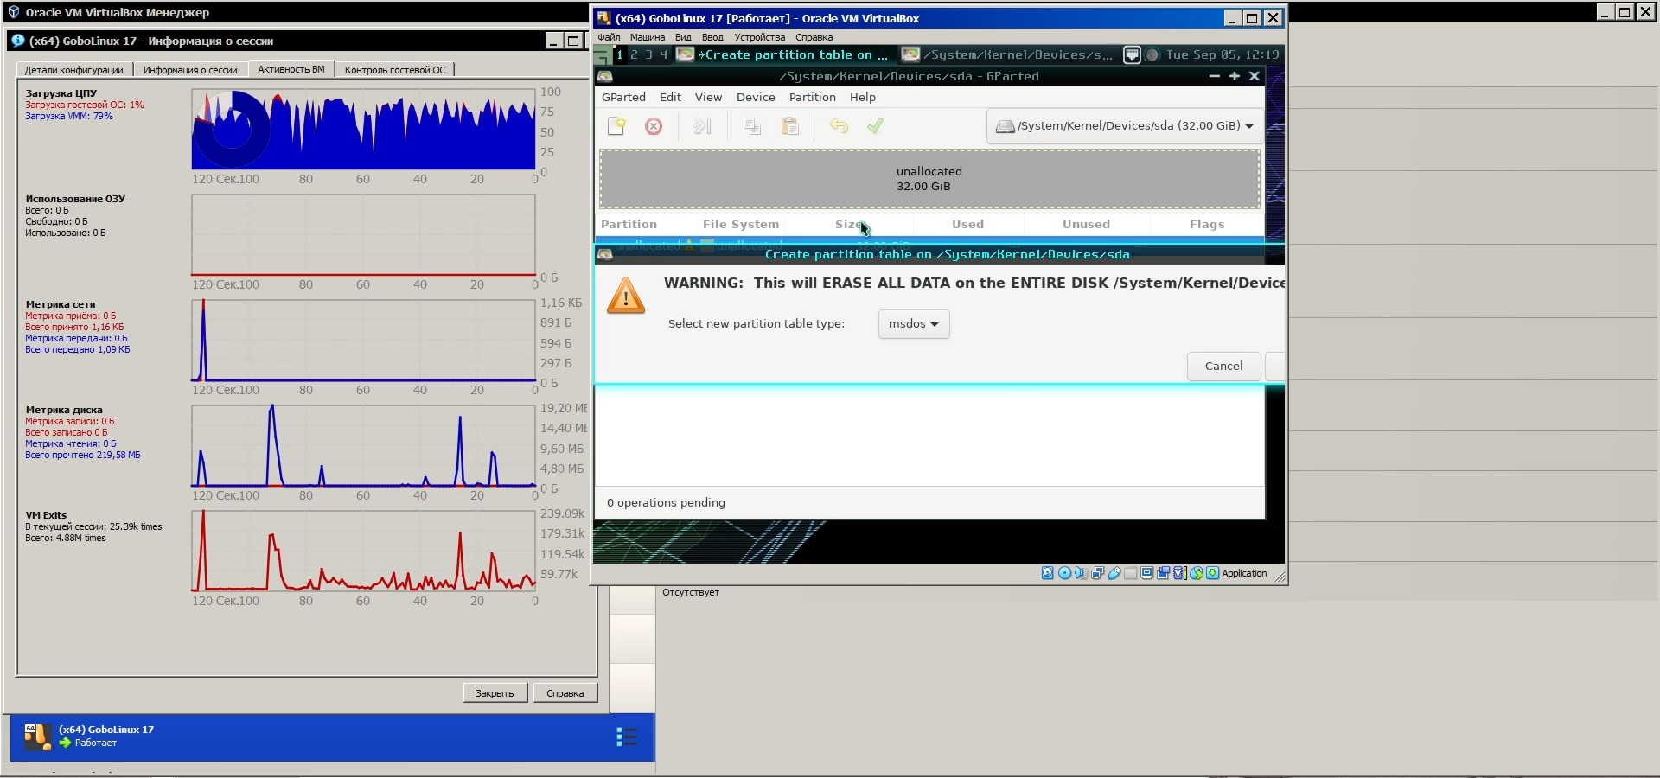Screen dimensions: 1660x778
Task: Click the guest clock 'Tue Sep 05, 12:19'
Action: pos(1223,54)
